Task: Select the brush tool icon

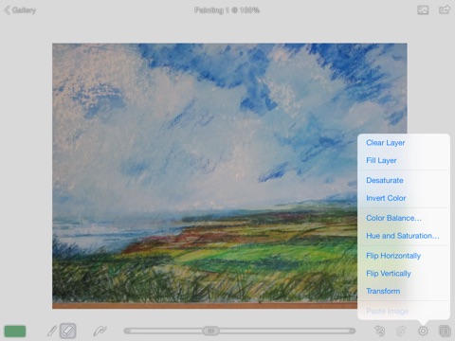Action: (x=52, y=331)
